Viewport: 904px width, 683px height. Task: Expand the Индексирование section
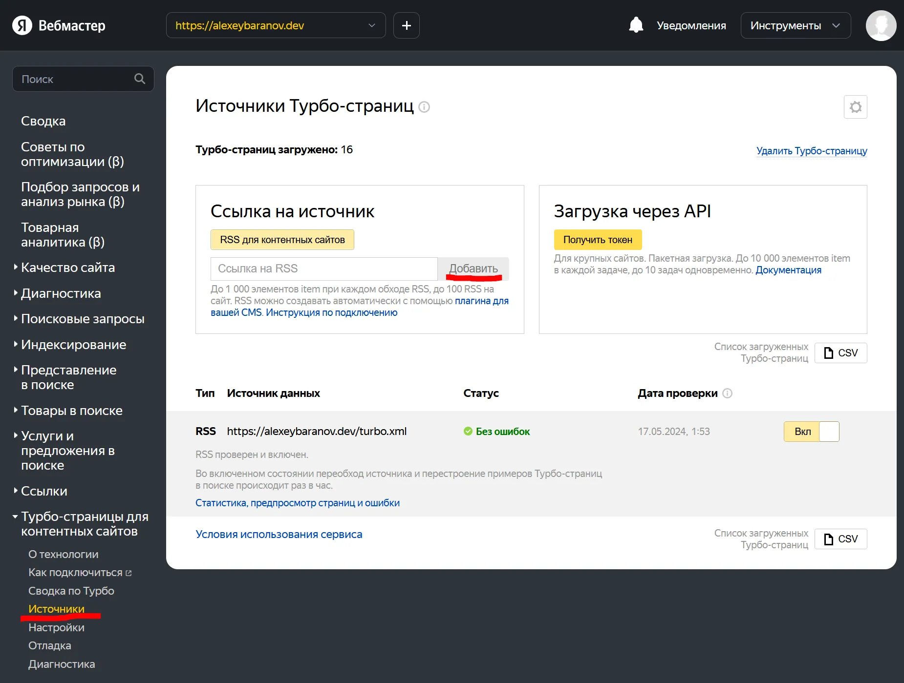pyautogui.click(x=73, y=345)
